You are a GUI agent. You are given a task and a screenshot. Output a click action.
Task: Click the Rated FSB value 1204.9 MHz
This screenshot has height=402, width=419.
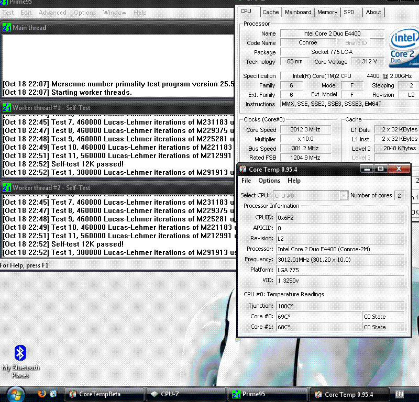[x=305, y=158]
